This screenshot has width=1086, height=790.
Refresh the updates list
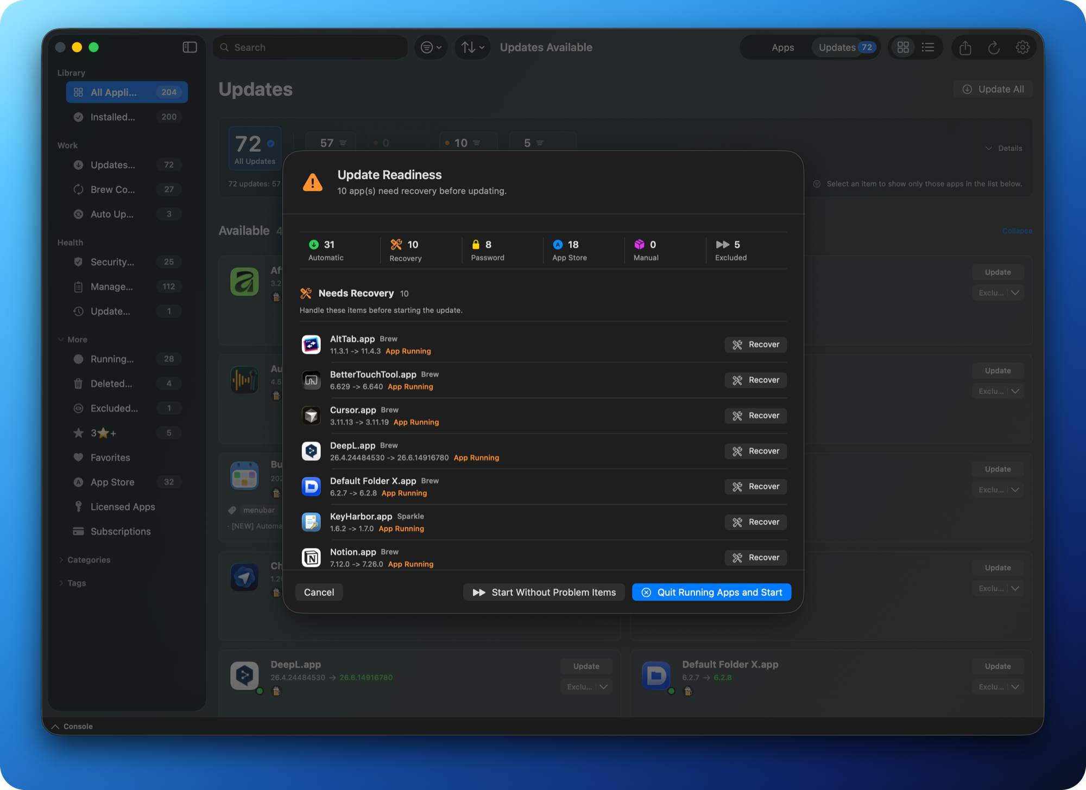[994, 48]
